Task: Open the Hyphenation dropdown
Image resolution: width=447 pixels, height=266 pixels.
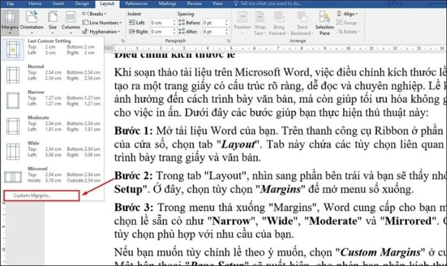Action: click(101, 32)
